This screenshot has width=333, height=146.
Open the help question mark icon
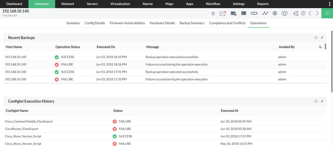[303, 13]
